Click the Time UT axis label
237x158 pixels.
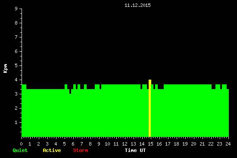pyautogui.click(x=135, y=150)
